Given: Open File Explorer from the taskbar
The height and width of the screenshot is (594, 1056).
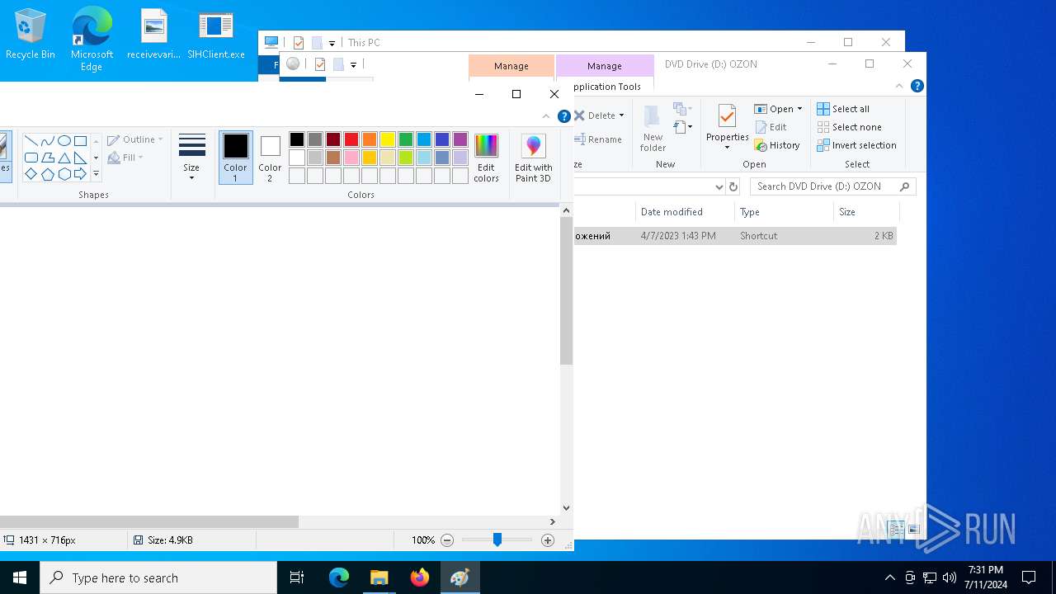Looking at the screenshot, I should pyautogui.click(x=379, y=577).
